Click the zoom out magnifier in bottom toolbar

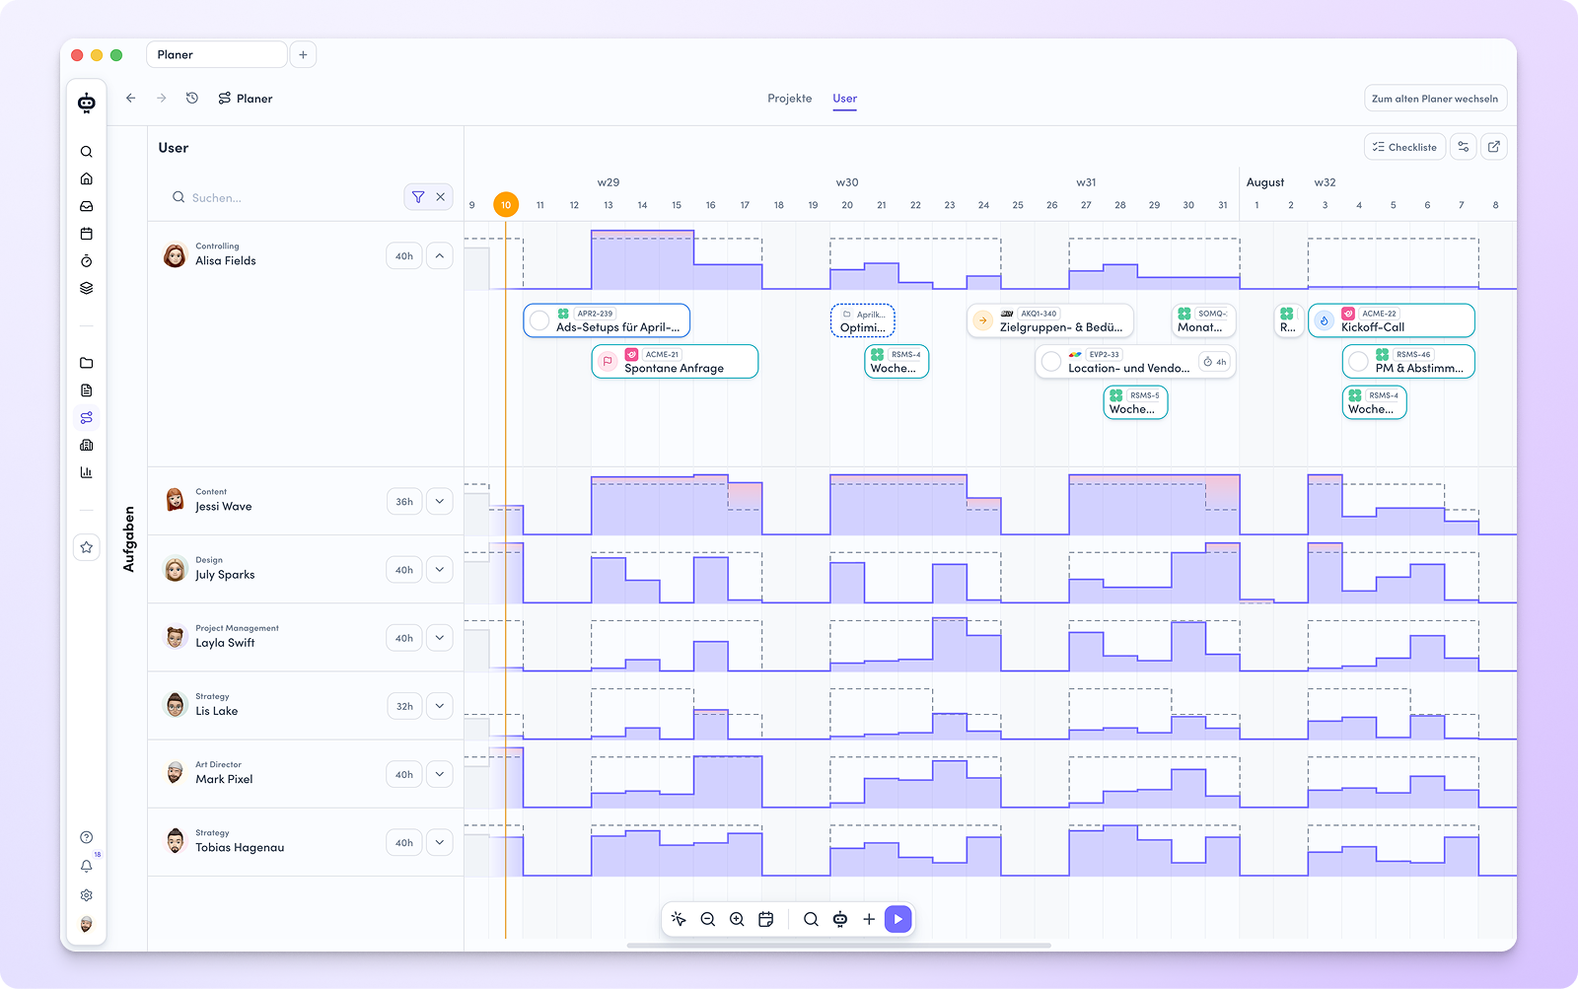707,919
